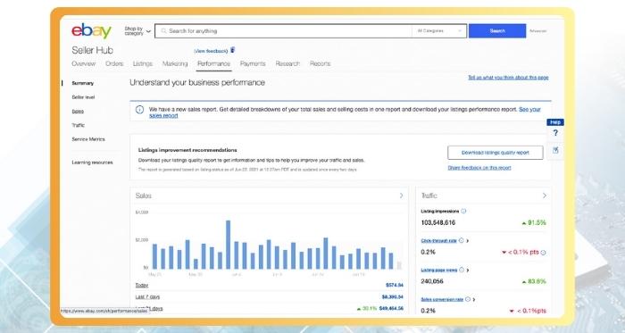Click the Listing page views link
The image size is (625, 333).
(439, 271)
